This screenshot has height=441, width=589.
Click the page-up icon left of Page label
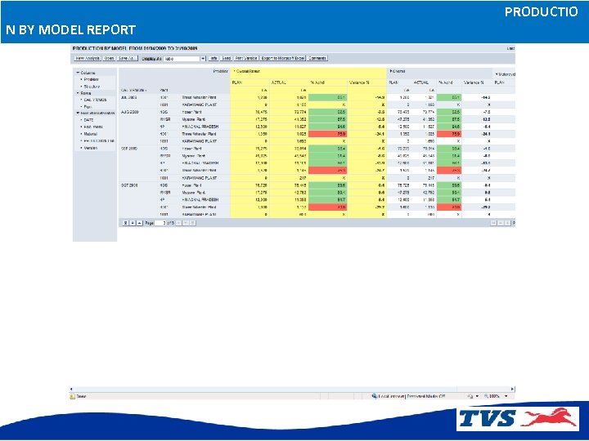[x=133, y=223]
